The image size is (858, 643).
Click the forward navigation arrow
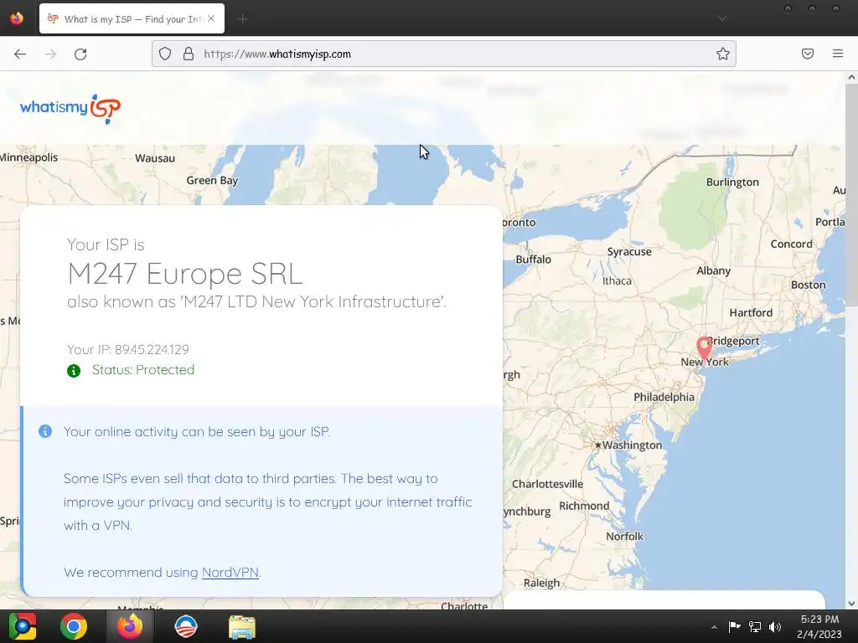click(x=50, y=54)
